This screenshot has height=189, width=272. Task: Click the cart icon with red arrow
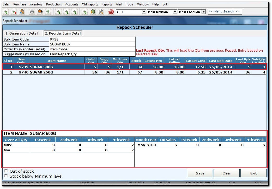point(14,12)
